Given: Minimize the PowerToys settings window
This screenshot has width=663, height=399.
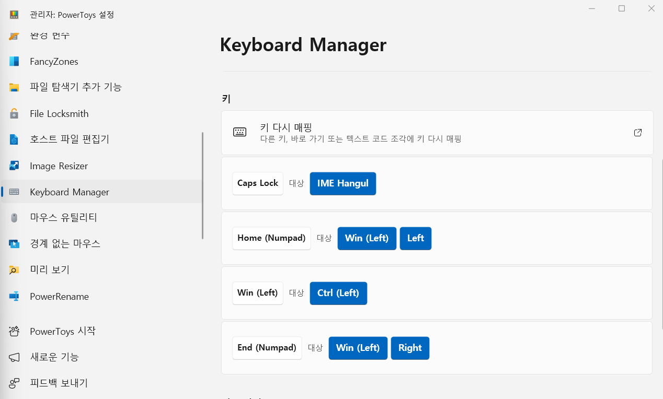Looking at the screenshot, I should (592, 8).
